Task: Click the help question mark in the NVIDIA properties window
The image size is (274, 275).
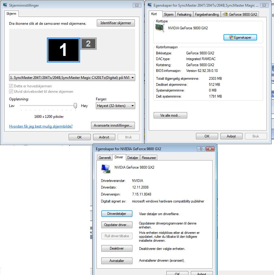Action: pos(201,149)
